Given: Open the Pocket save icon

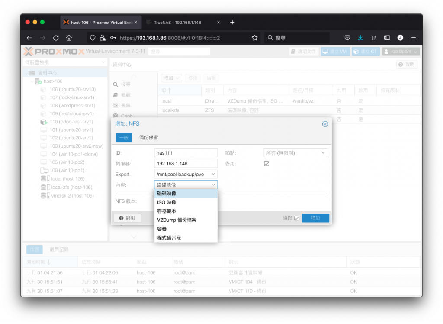Looking at the screenshot, I should pyautogui.click(x=347, y=38).
